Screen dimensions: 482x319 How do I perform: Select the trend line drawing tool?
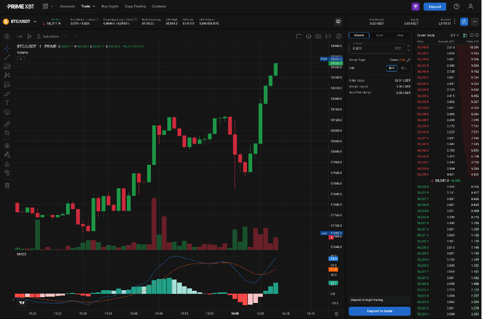[6, 58]
